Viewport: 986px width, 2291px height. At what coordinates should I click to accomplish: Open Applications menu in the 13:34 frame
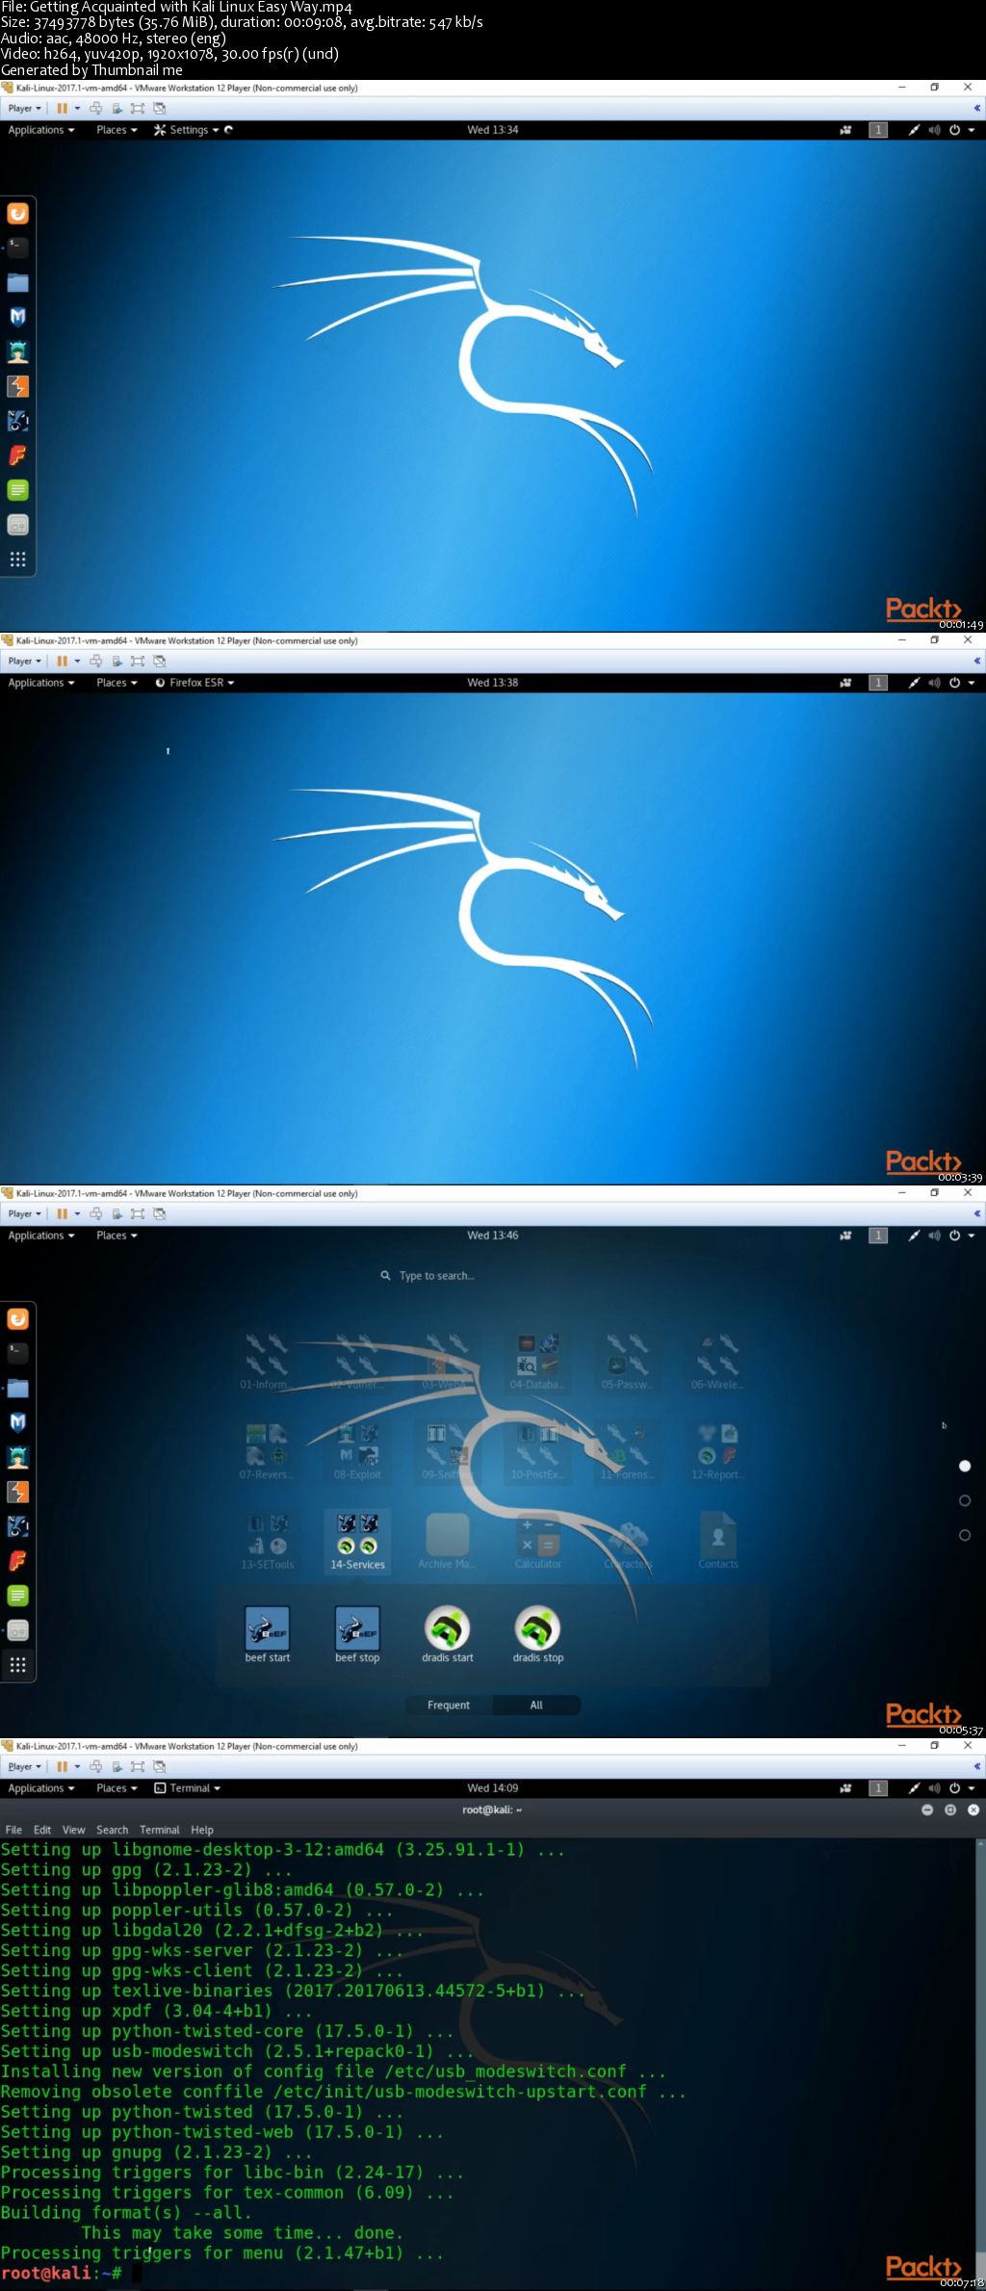click(41, 130)
